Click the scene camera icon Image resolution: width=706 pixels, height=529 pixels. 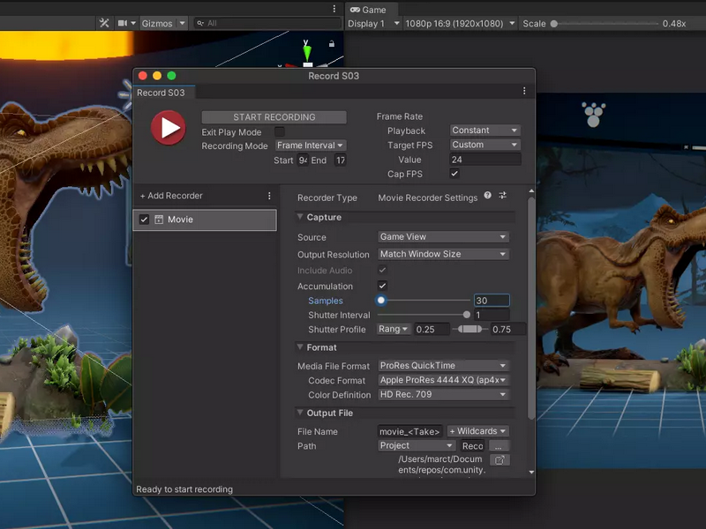[123, 23]
